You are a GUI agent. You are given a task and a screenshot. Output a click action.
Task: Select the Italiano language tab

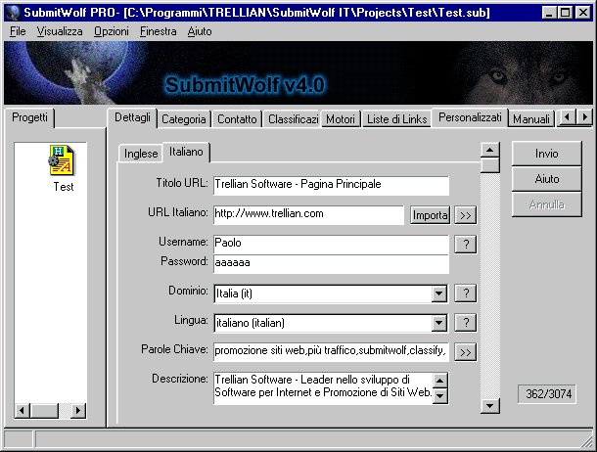[x=186, y=152]
